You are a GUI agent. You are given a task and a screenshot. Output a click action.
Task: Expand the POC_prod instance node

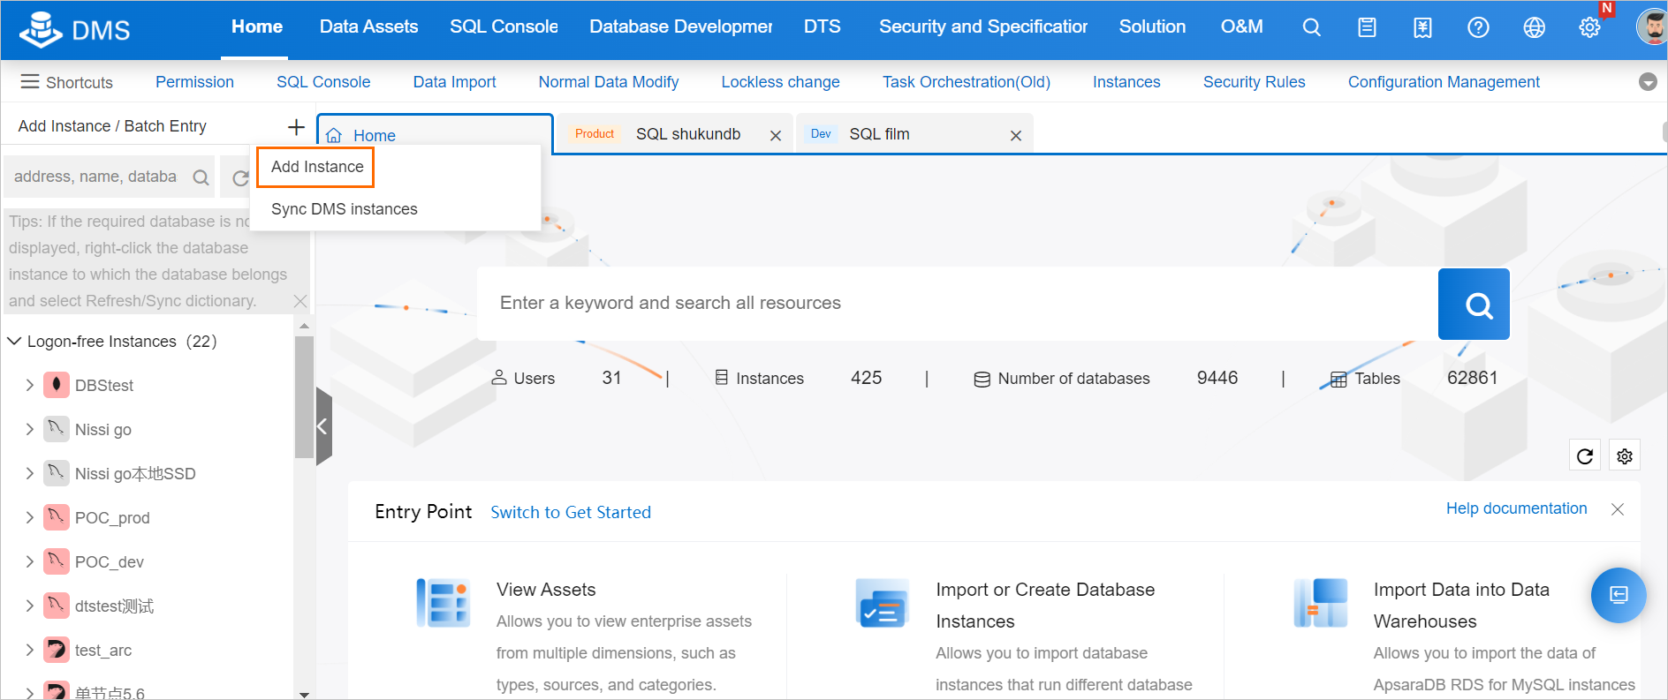click(30, 517)
